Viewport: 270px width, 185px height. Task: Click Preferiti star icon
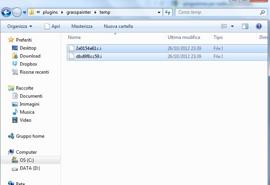click(x=11, y=40)
